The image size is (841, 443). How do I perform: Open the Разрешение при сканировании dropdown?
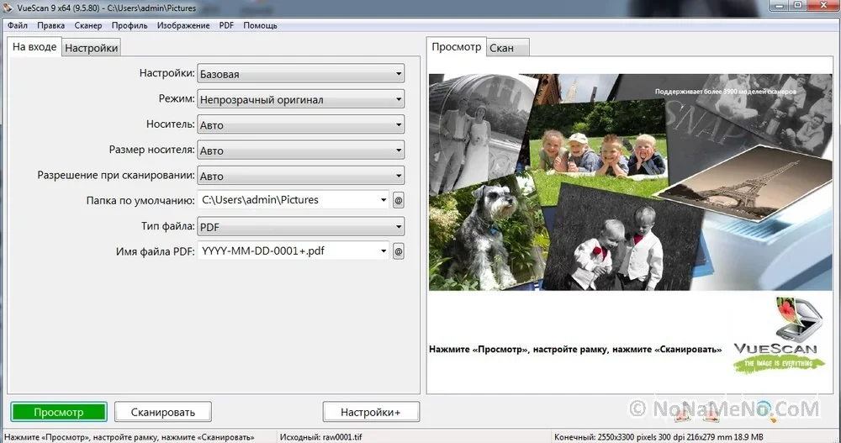pyautogui.click(x=300, y=177)
